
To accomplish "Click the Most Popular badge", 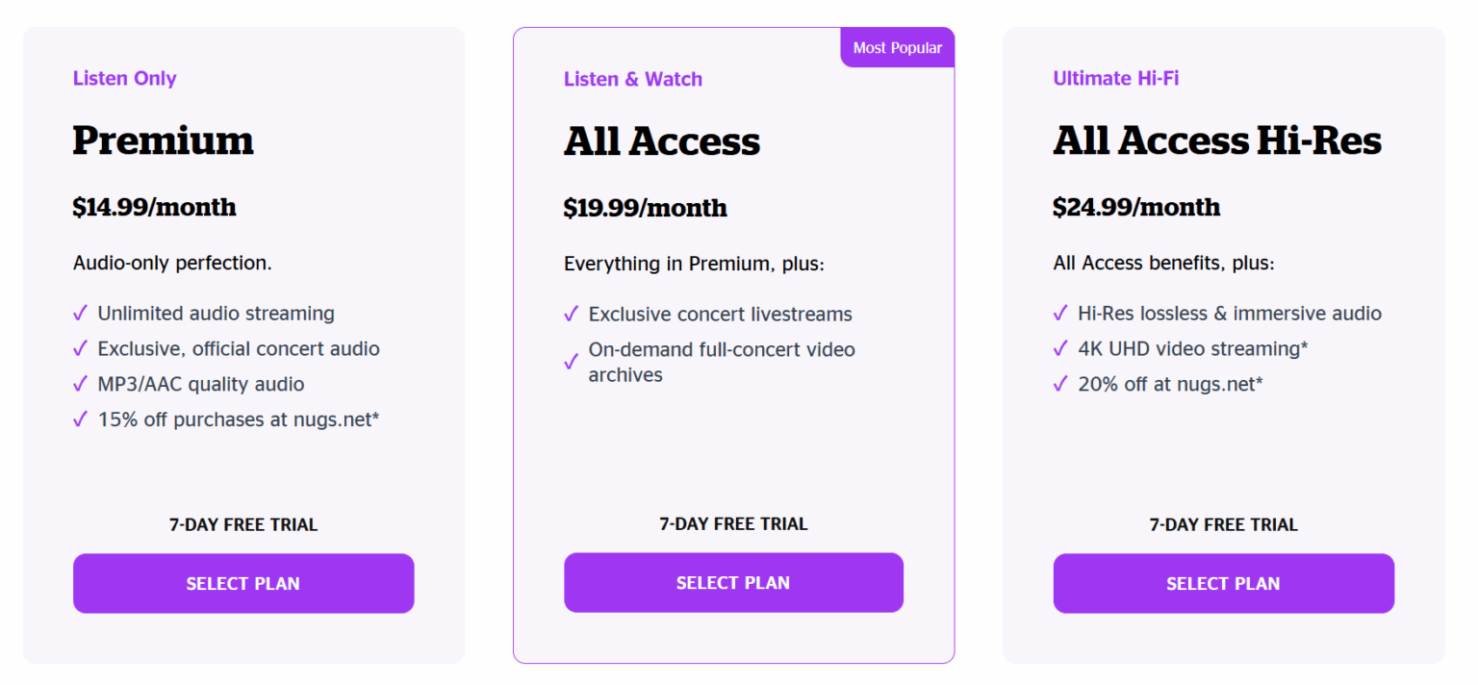I will click(897, 47).
